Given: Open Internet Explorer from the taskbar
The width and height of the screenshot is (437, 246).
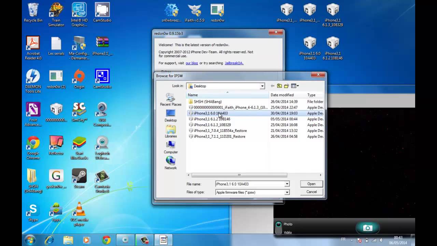Looking at the screenshot, I should pyautogui.click(x=50, y=240).
